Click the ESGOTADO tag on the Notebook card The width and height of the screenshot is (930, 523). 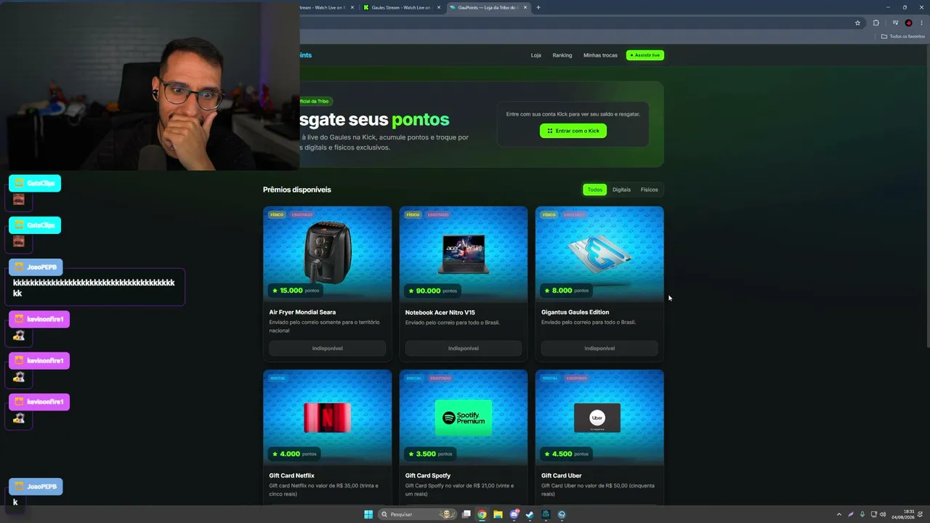coord(438,215)
